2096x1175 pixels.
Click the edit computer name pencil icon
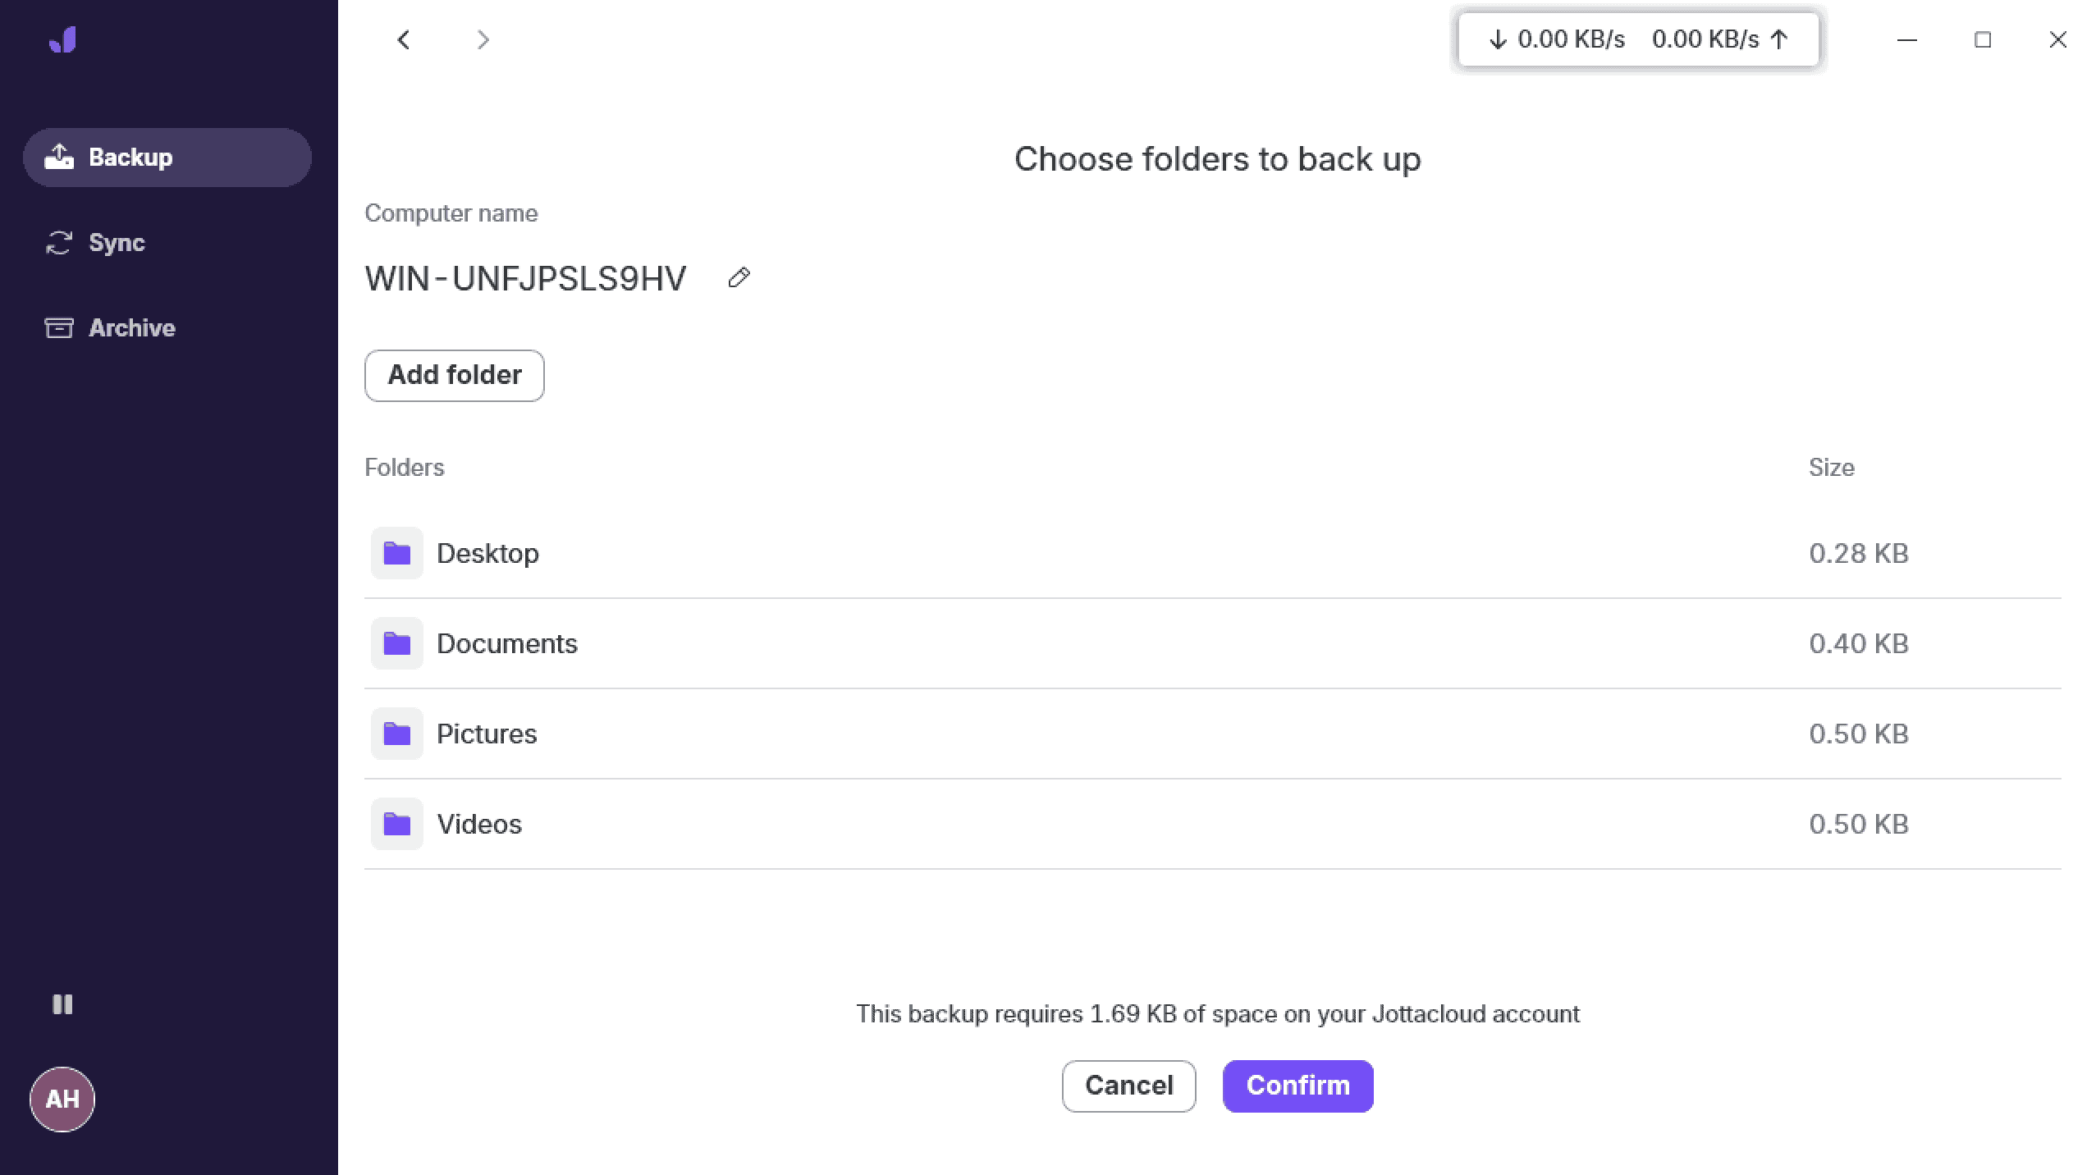739,278
